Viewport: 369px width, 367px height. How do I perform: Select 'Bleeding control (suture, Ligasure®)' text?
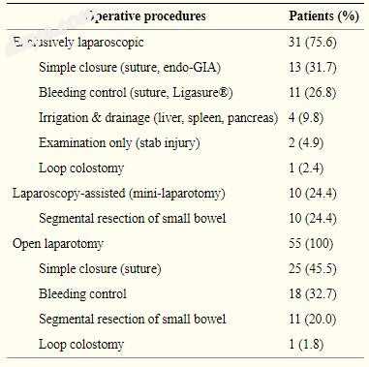(136, 93)
